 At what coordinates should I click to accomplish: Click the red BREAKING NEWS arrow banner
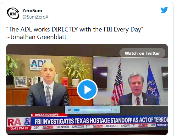(x=49, y=115)
